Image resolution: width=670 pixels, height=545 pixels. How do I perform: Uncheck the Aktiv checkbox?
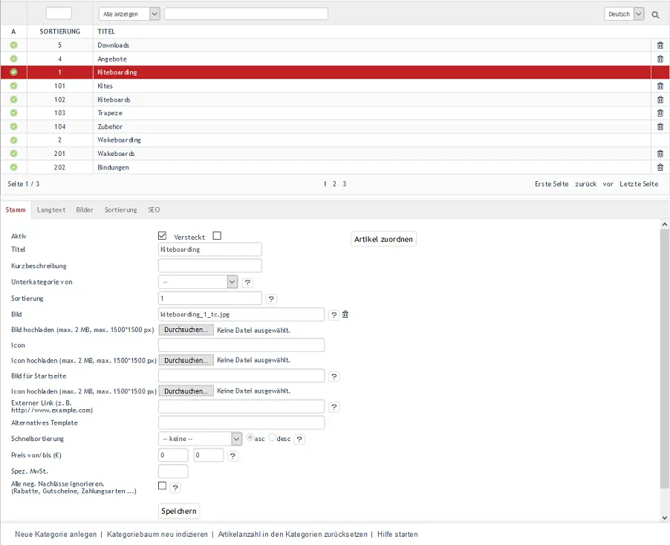coord(162,235)
